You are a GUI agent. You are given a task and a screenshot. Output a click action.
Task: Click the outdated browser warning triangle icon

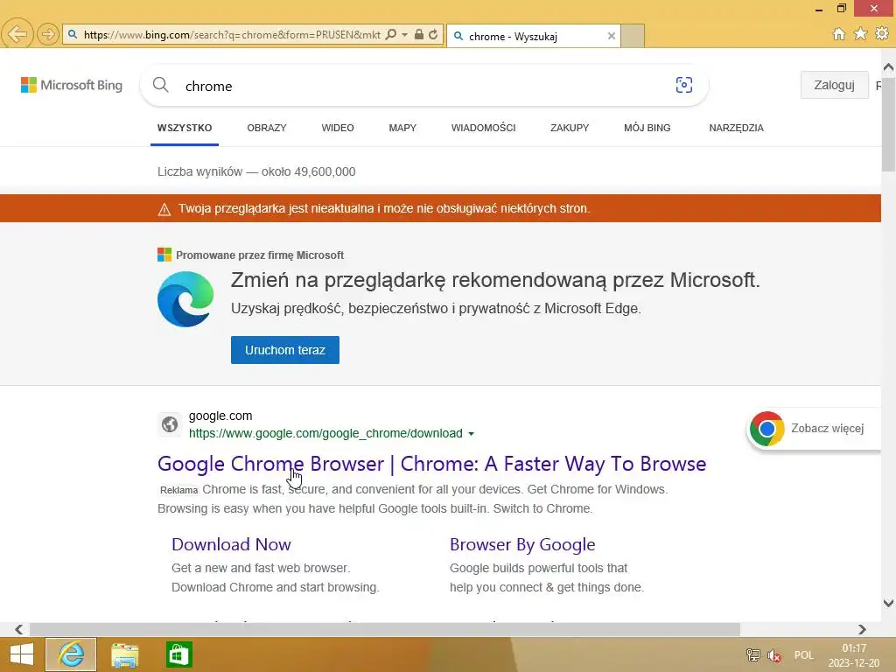pyautogui.click(x=164, y=209)
